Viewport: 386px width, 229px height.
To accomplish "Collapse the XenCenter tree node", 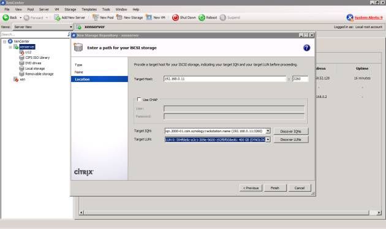I will pyautogui.click(x=4, y=42).
